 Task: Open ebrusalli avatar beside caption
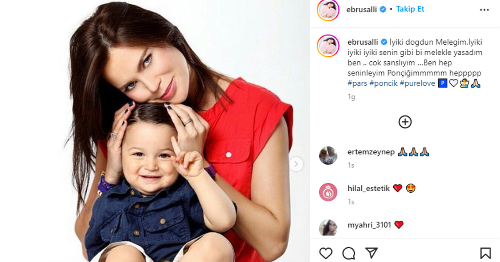pyautogui.click(x=328, y=46)
